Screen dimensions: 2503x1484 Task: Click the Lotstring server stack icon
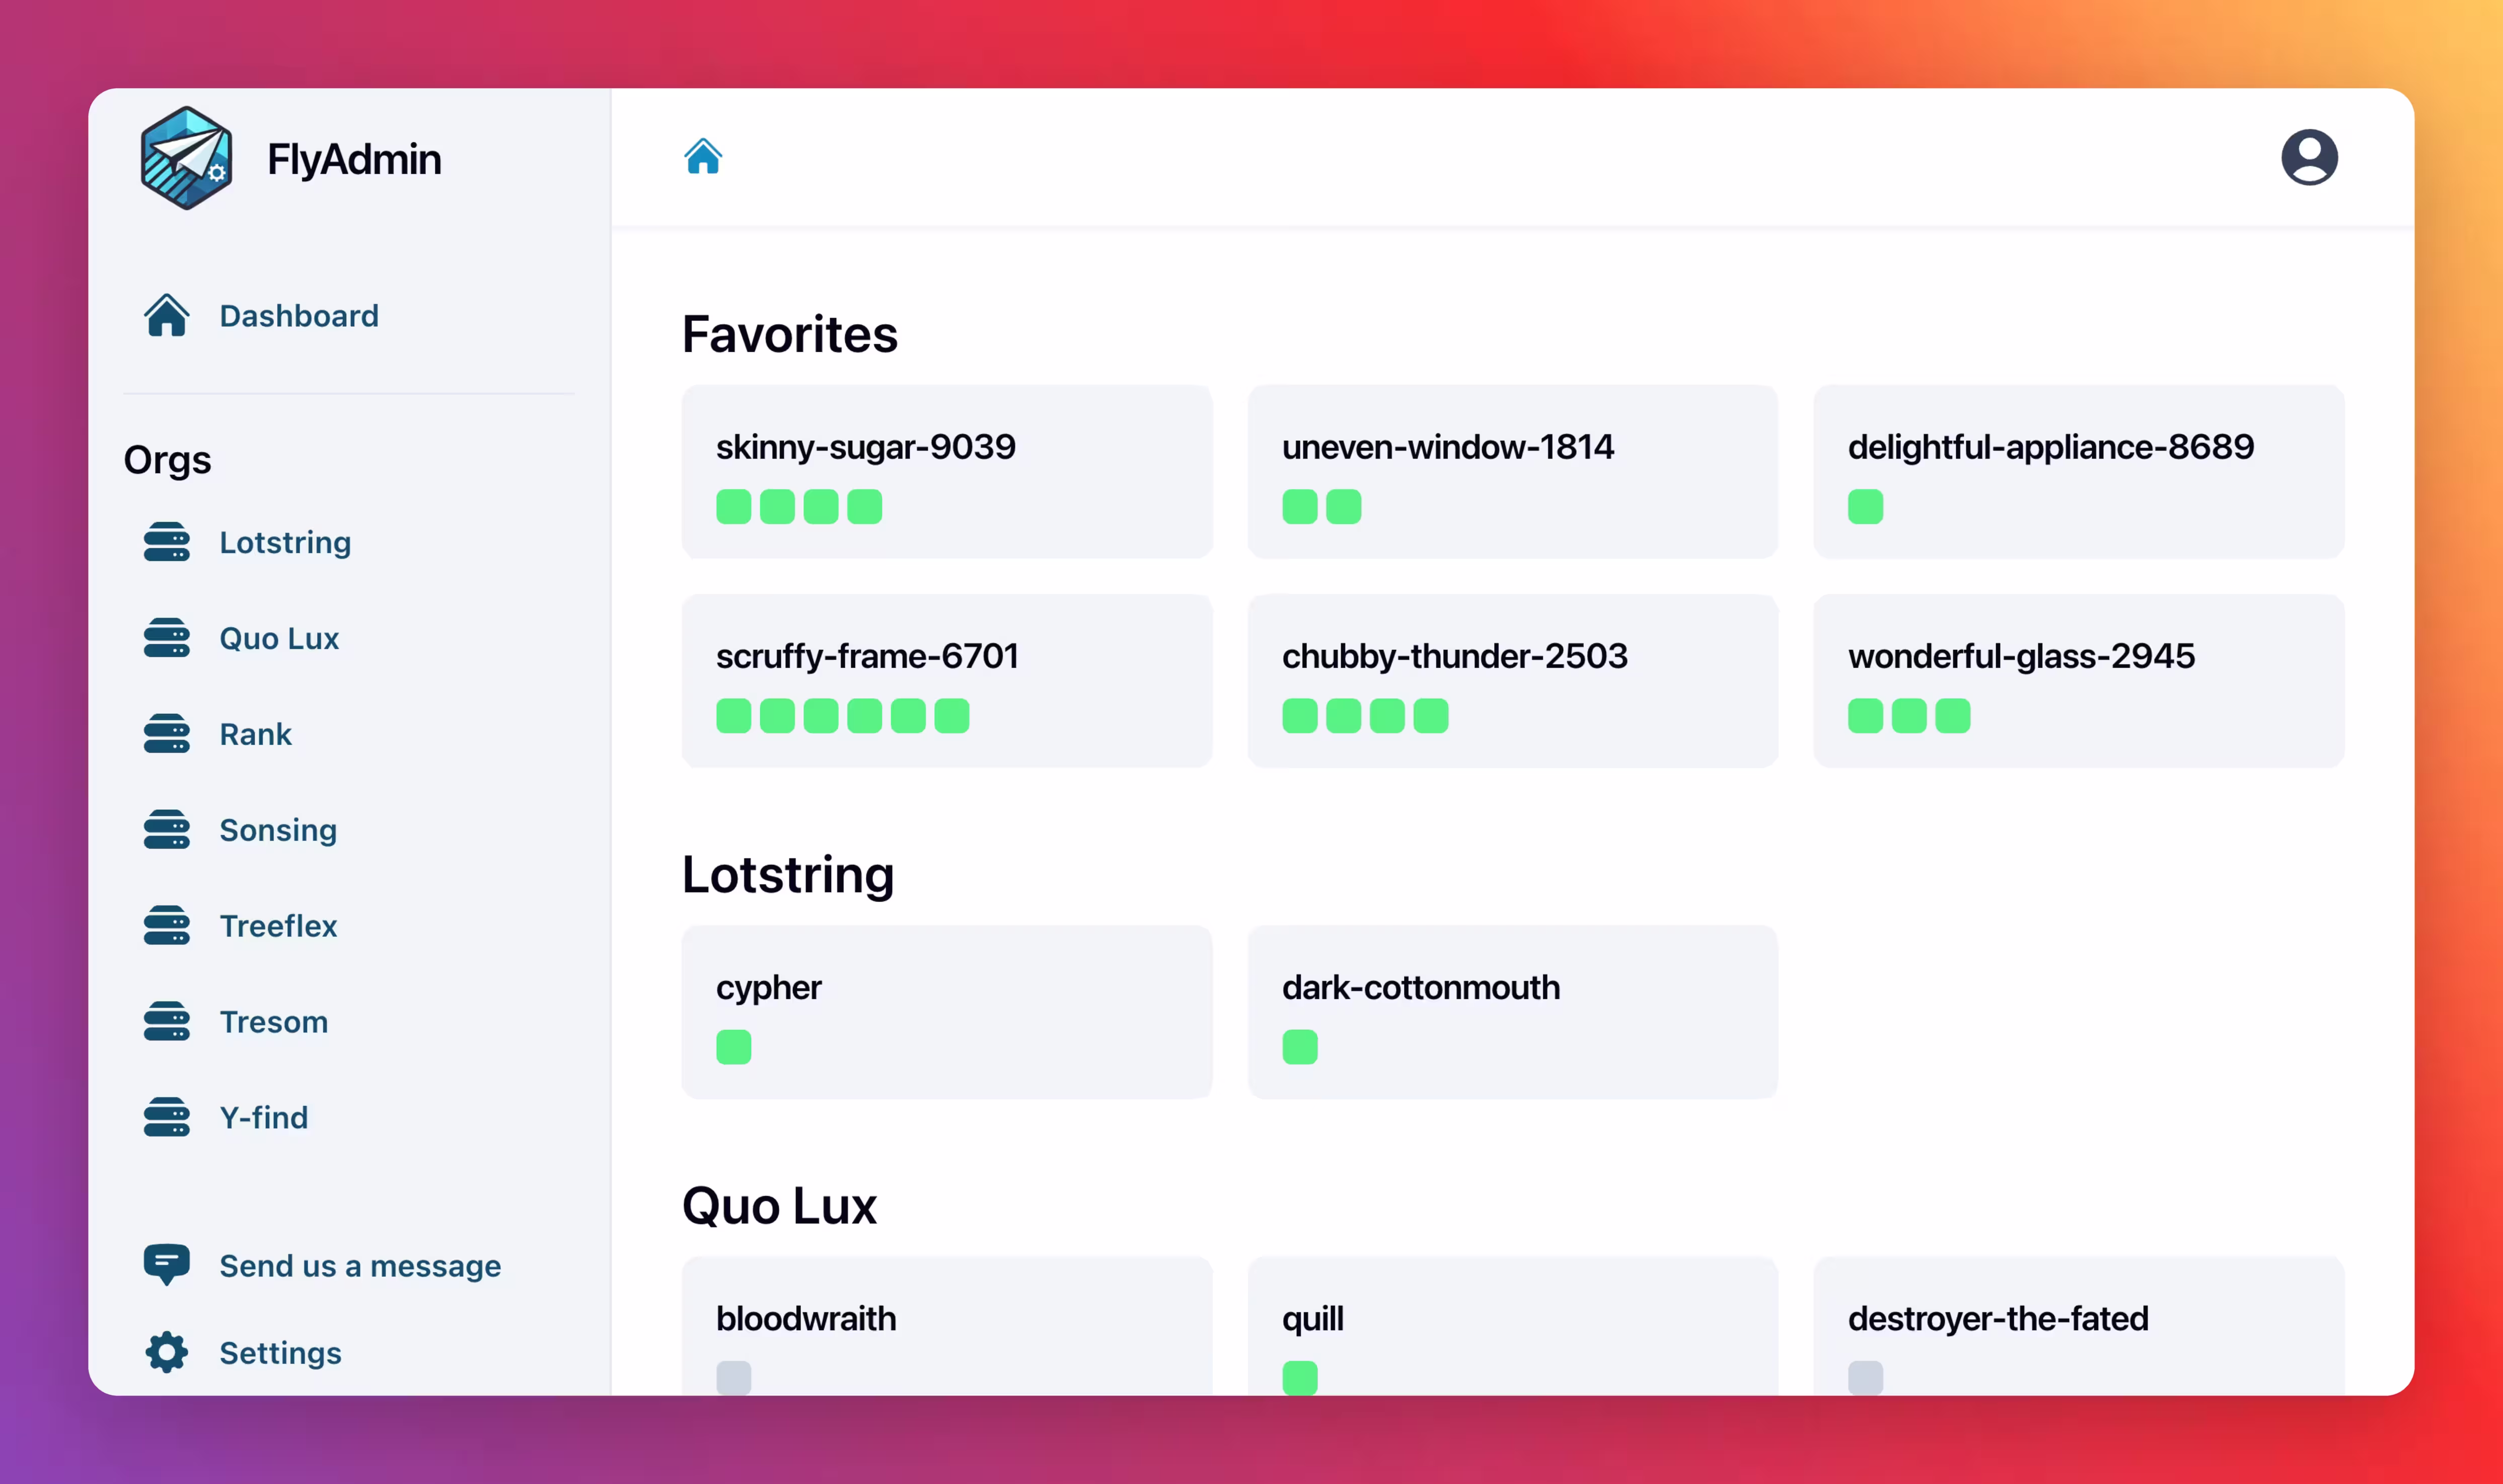click(x=166, y=542)
